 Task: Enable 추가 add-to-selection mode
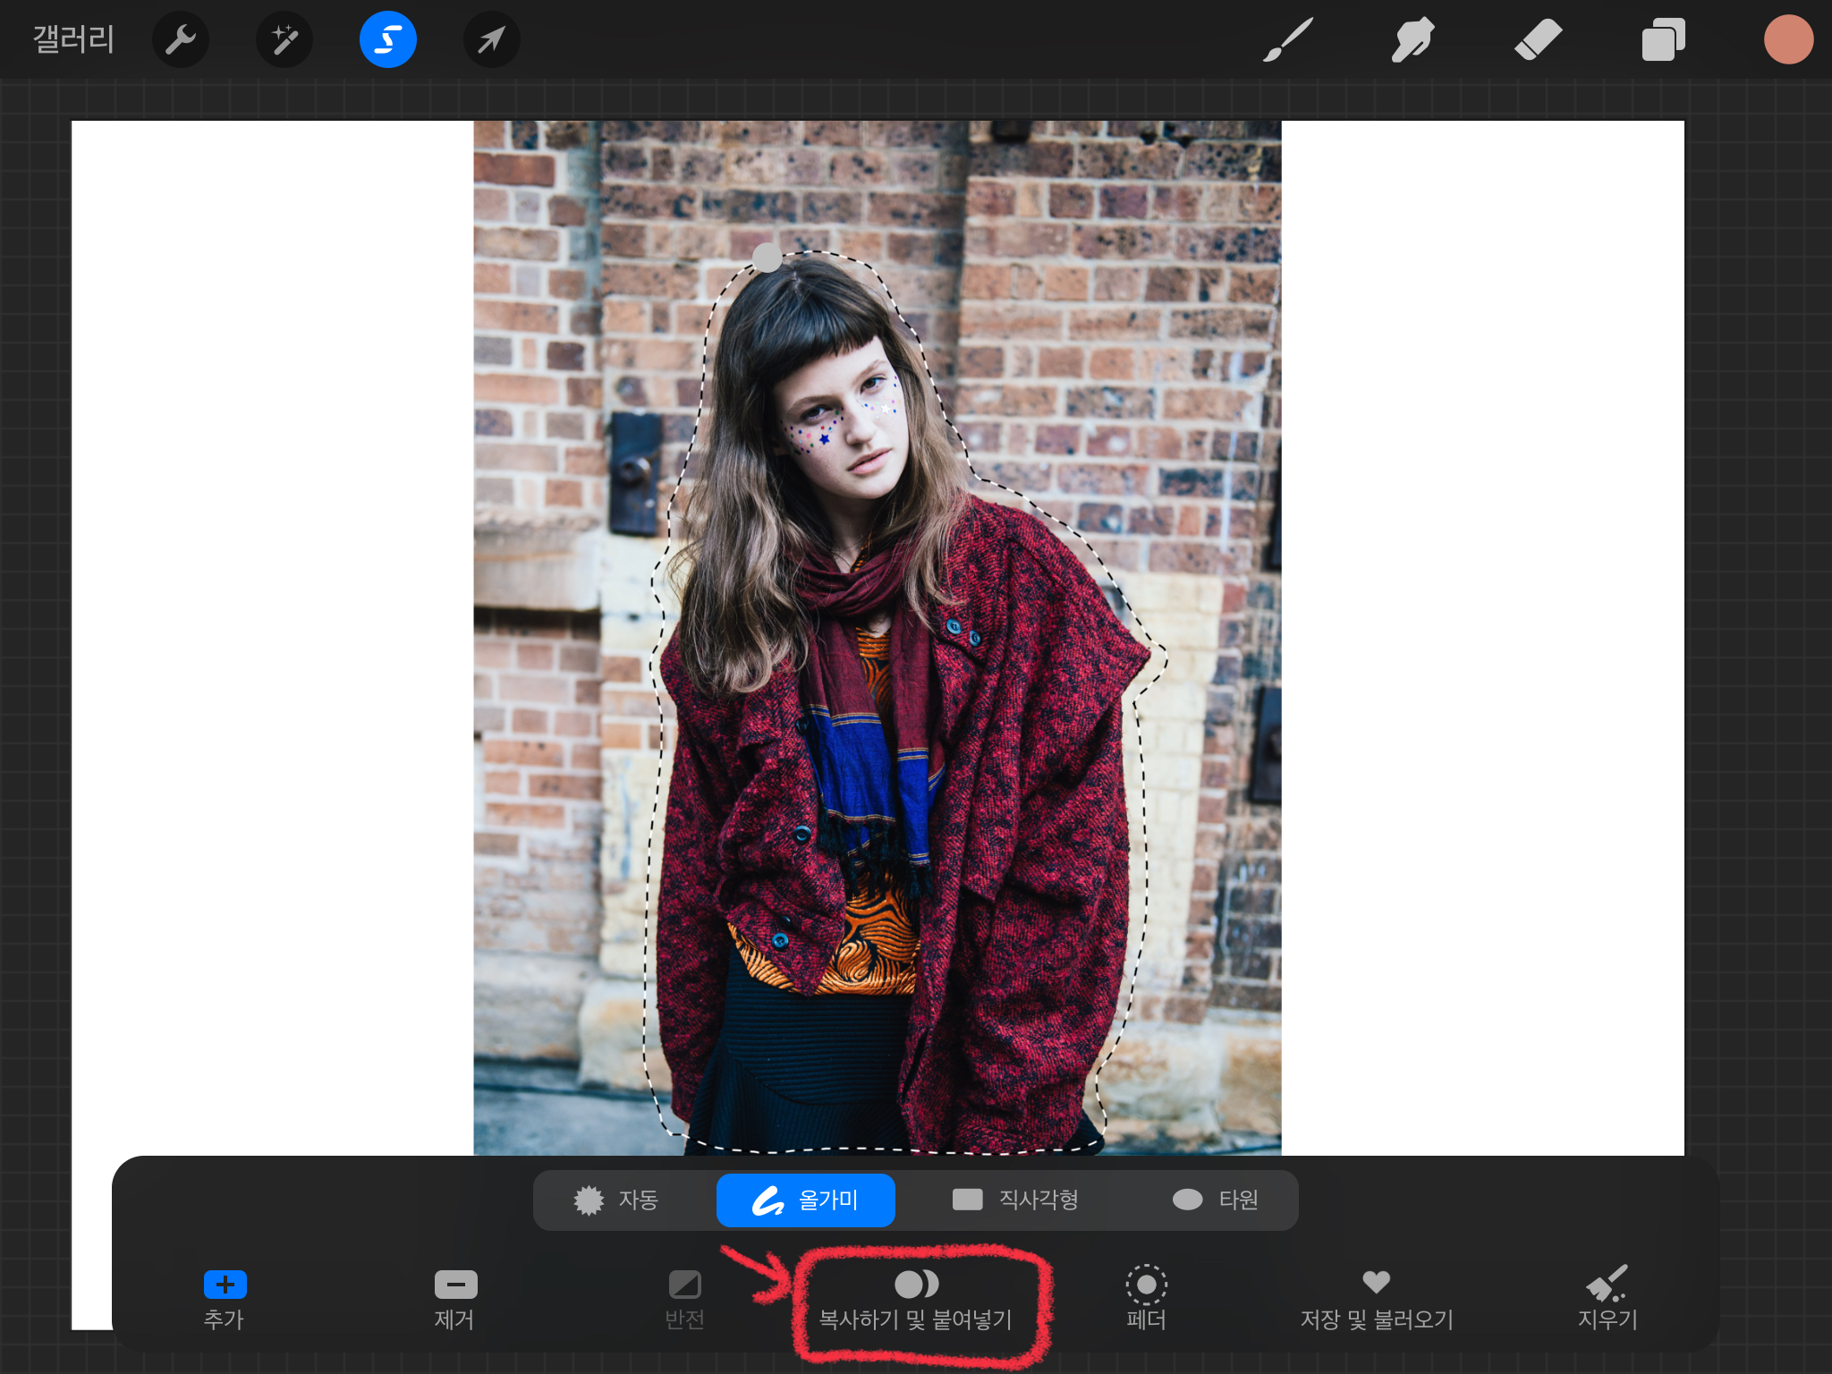coord(225,1298)
